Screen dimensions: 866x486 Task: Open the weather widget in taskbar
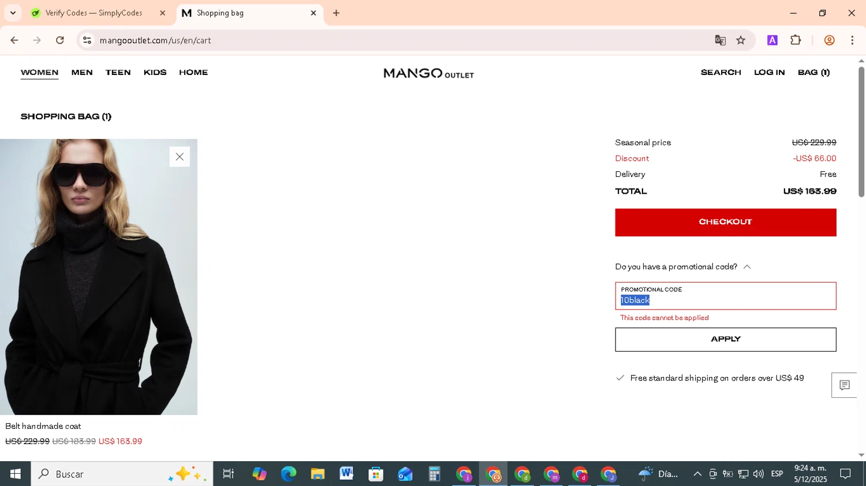658,474
